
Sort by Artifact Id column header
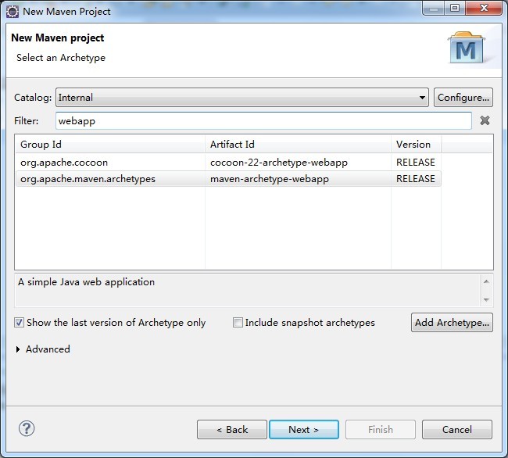tap(298, 144)
